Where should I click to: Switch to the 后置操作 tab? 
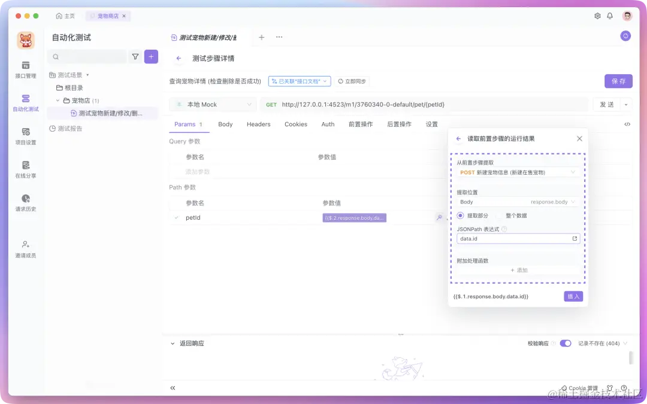398,124
